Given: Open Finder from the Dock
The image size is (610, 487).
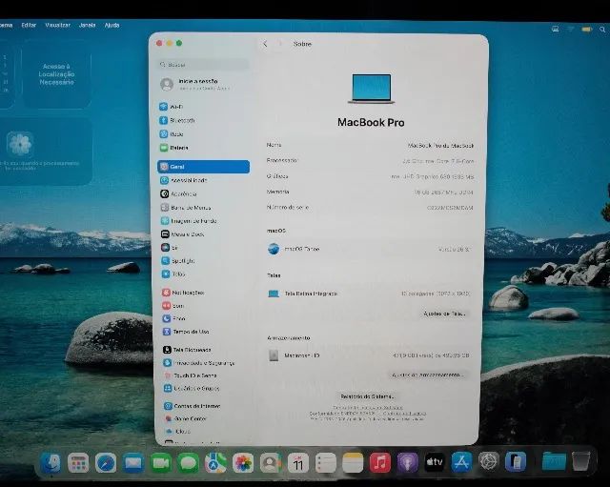Looking at the screenshot, I should click(51, 463).
